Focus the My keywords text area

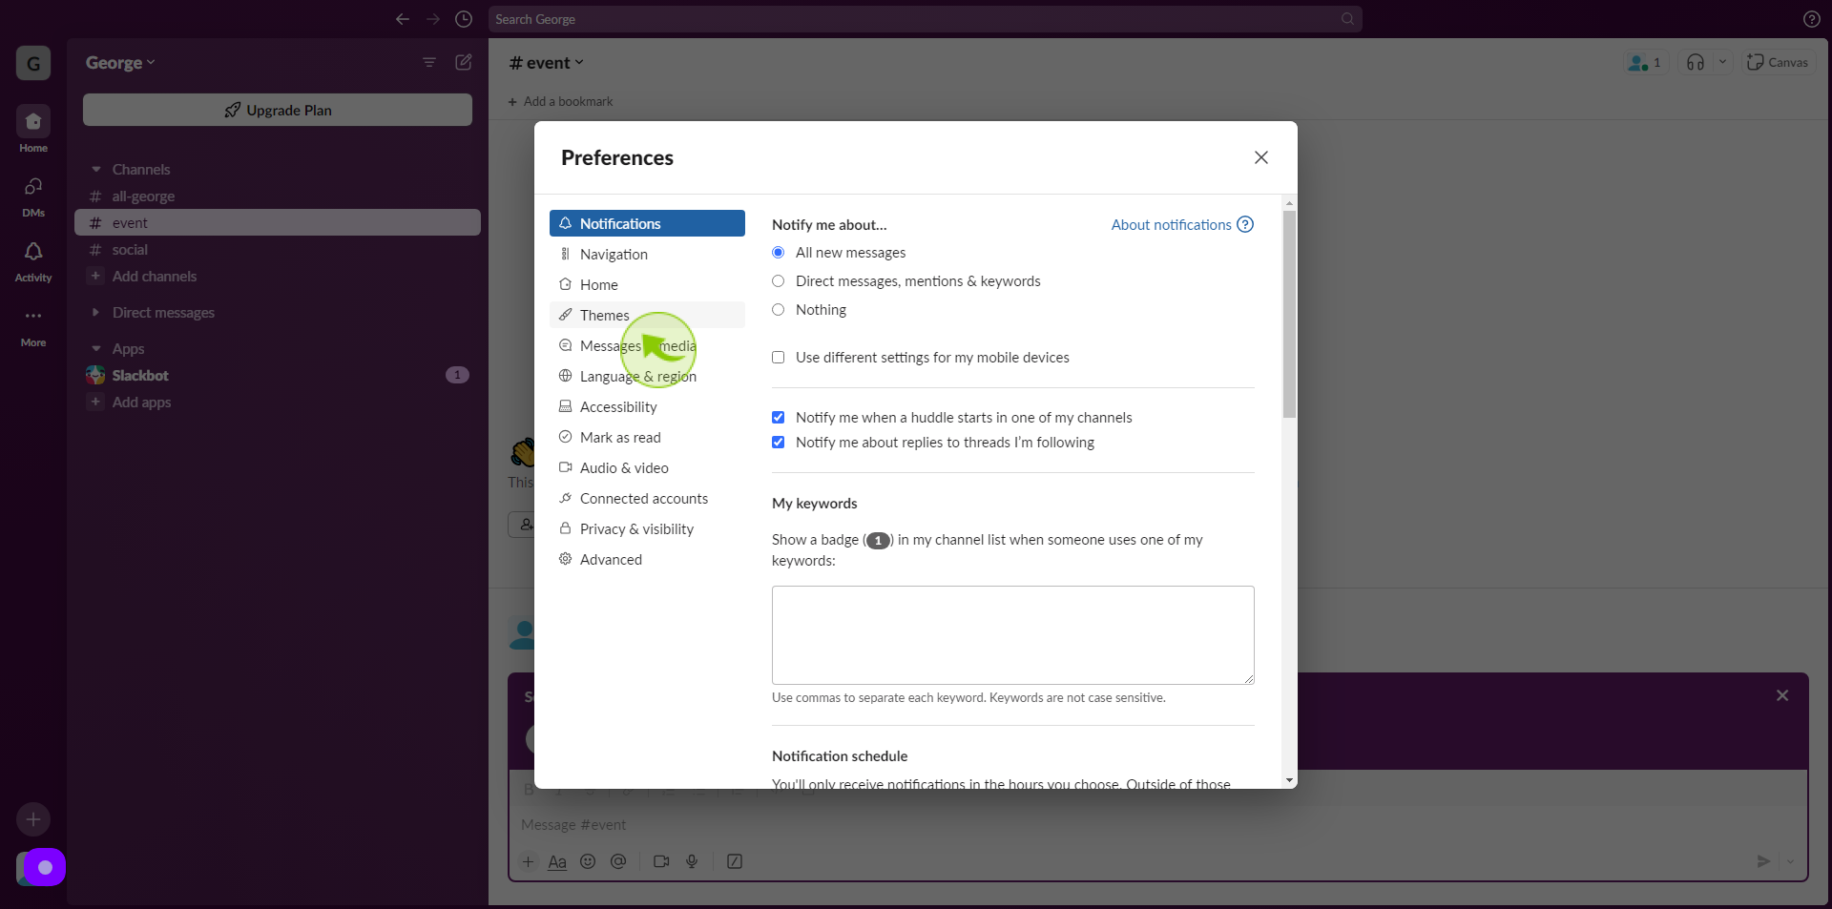(x=1013, y=635)
